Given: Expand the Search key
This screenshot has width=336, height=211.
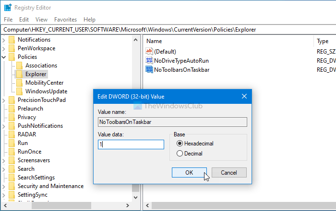Looking at the screenshot, I should [4, 169].
